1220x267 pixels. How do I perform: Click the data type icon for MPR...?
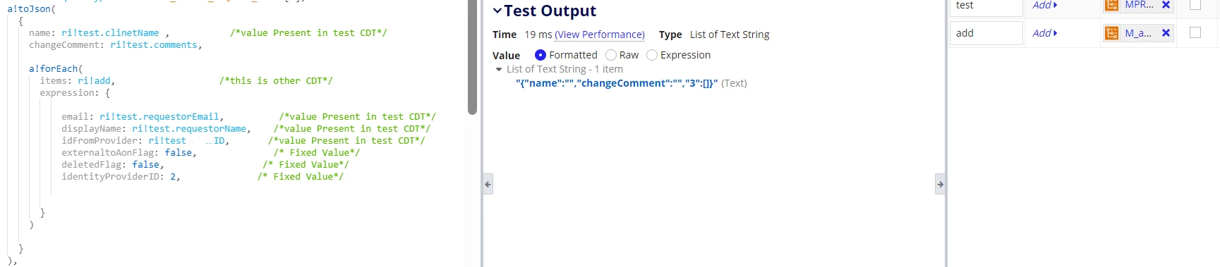coord(1111,5)
